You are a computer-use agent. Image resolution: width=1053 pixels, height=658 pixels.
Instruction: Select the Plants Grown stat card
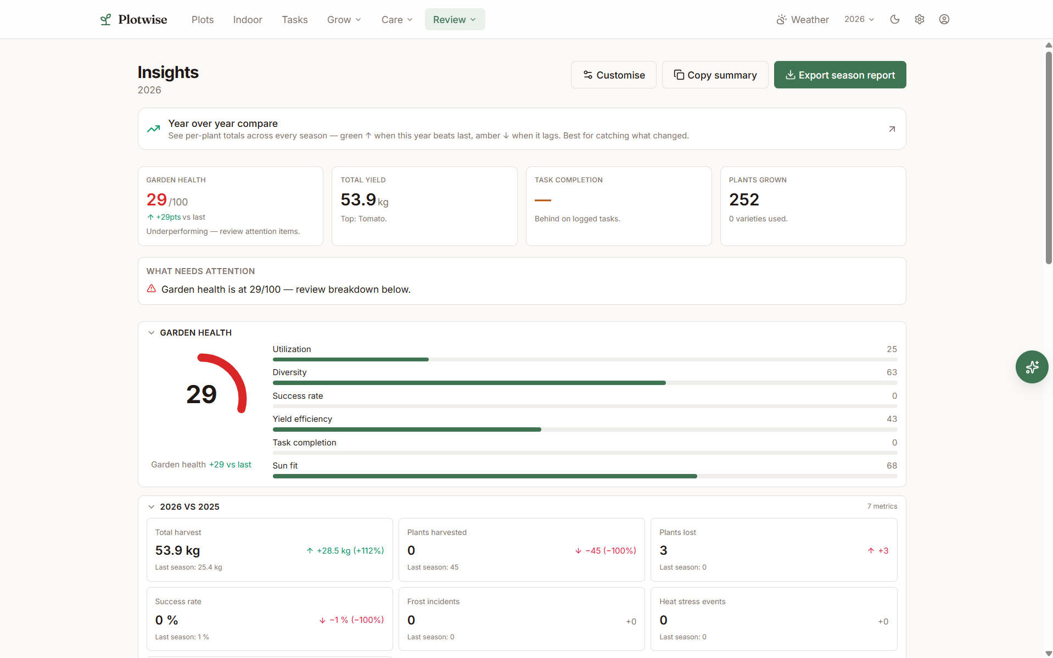pyautogui.click(x=813, y=206)
